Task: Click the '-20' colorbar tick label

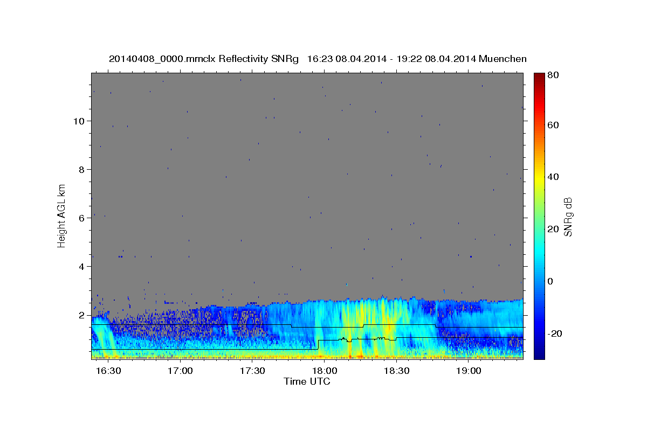Action: (555, 333)
